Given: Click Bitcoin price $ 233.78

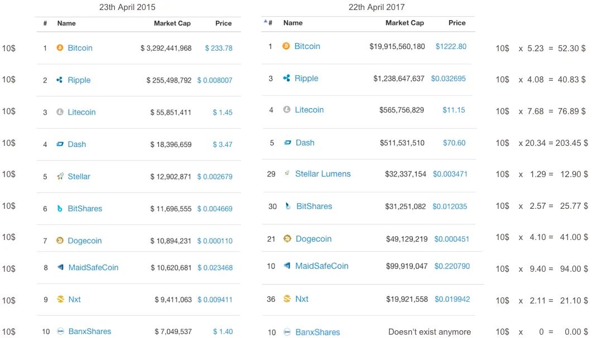Looking at the screenshot, I should pyautogui.click(x=219, y=48).
